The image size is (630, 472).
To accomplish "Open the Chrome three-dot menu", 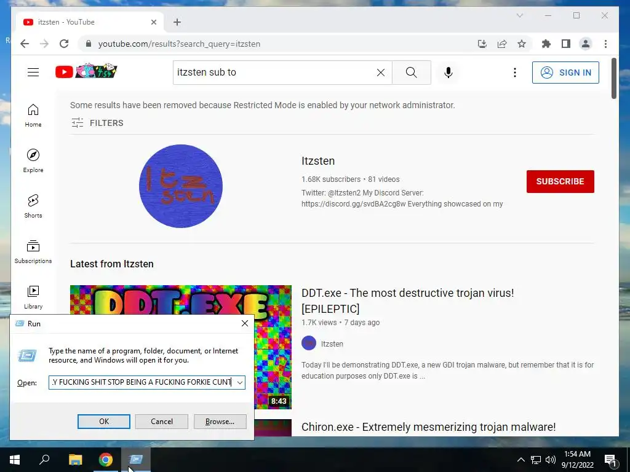I will [605, 44].
